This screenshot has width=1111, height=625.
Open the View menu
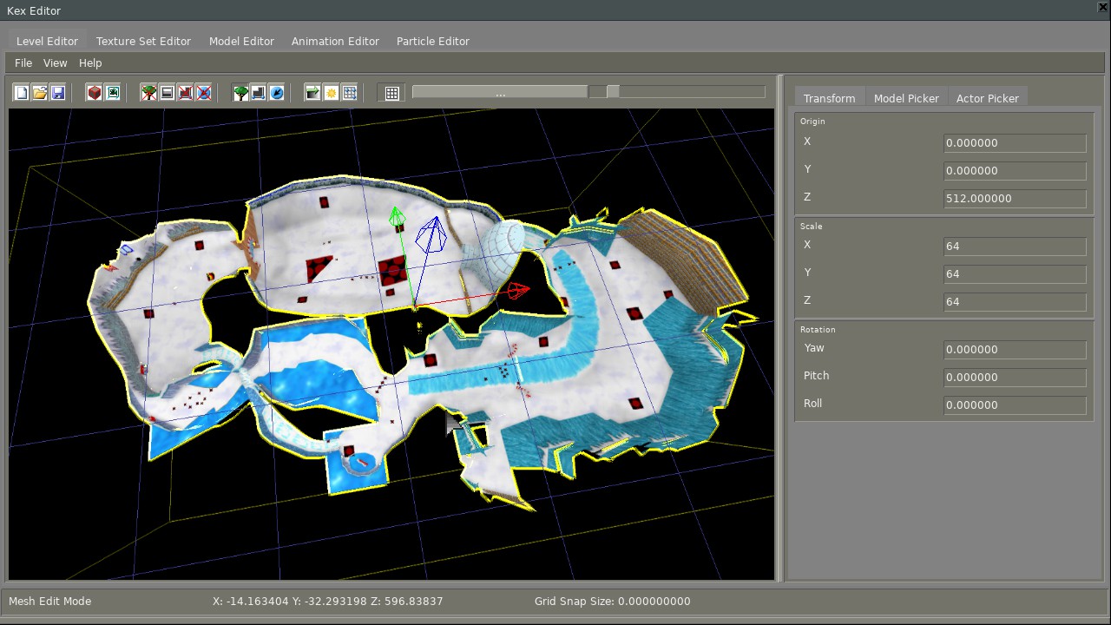(55, 63)
